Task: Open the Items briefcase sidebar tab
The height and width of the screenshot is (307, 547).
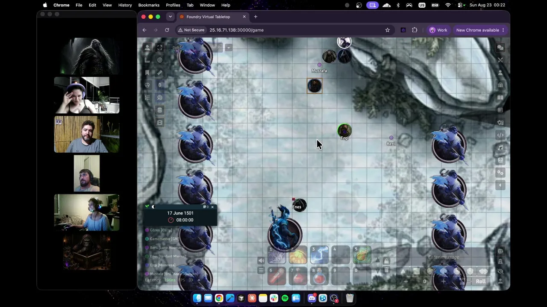Action: point(500,85)
